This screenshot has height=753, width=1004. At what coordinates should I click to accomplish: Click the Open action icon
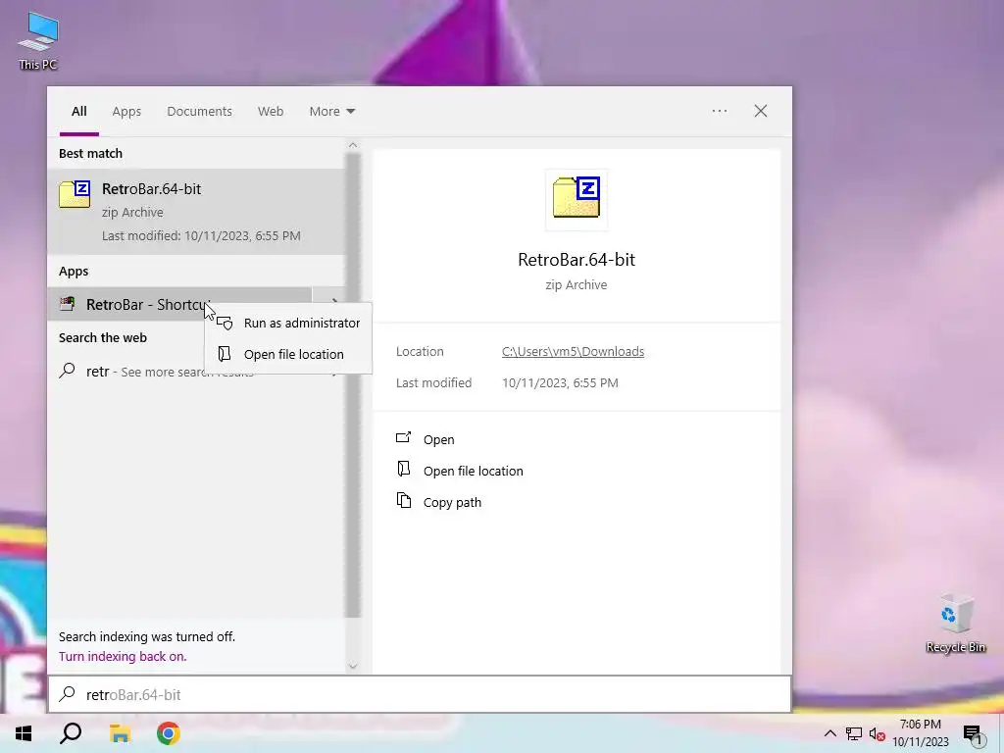403,438
